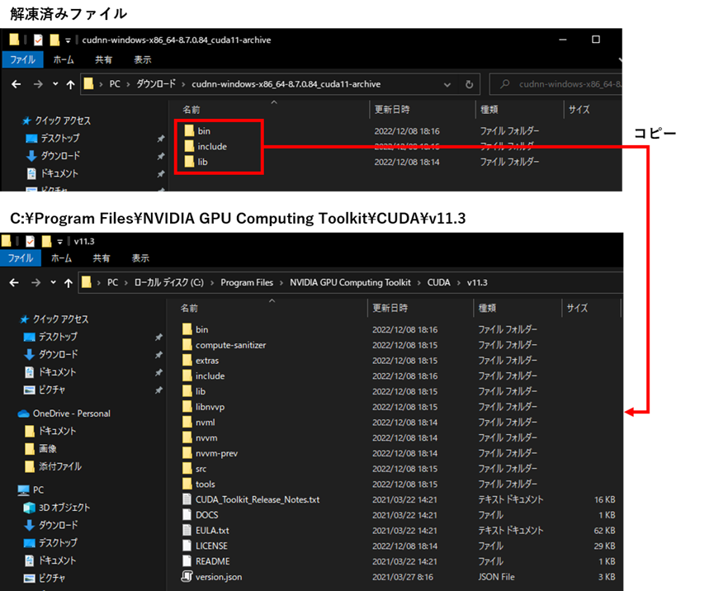The width and height of the screenshot is (714, 591).
Task: Select the DOCS file name
Action: pos(206,515)
